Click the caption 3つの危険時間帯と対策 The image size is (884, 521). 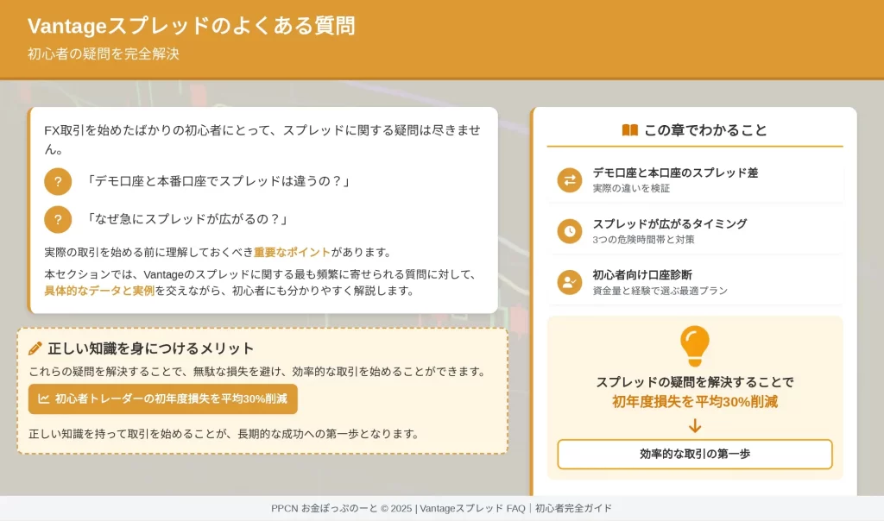643,240
